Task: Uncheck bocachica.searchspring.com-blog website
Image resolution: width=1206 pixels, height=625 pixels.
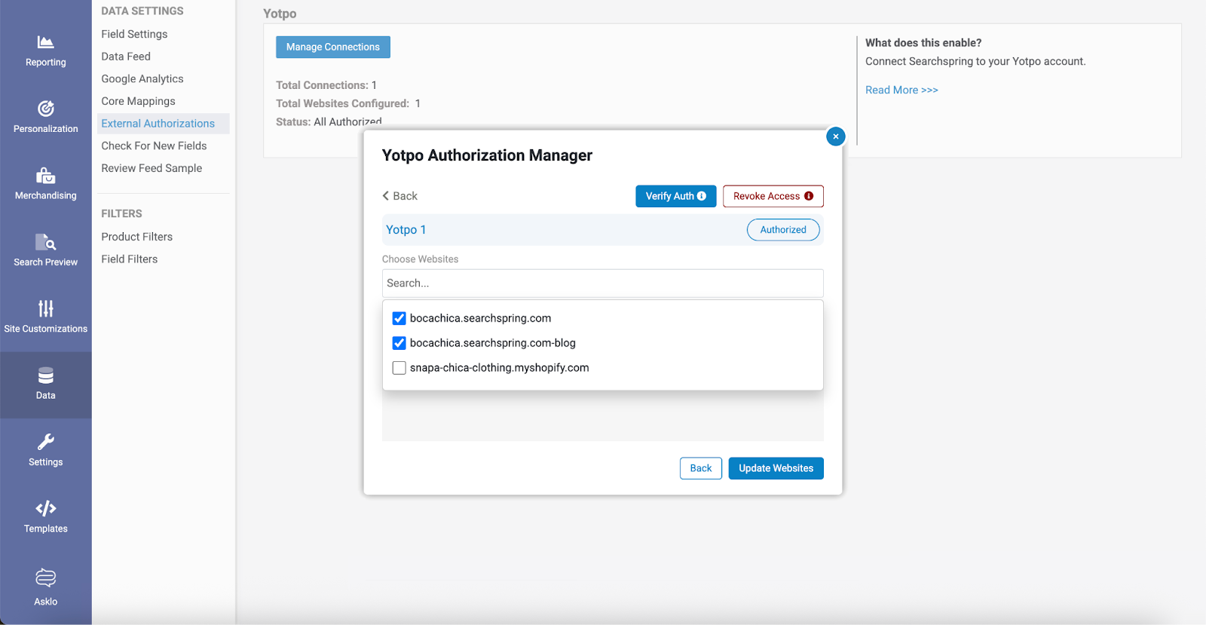Action: pyautogui.click(x=399, y=343)
